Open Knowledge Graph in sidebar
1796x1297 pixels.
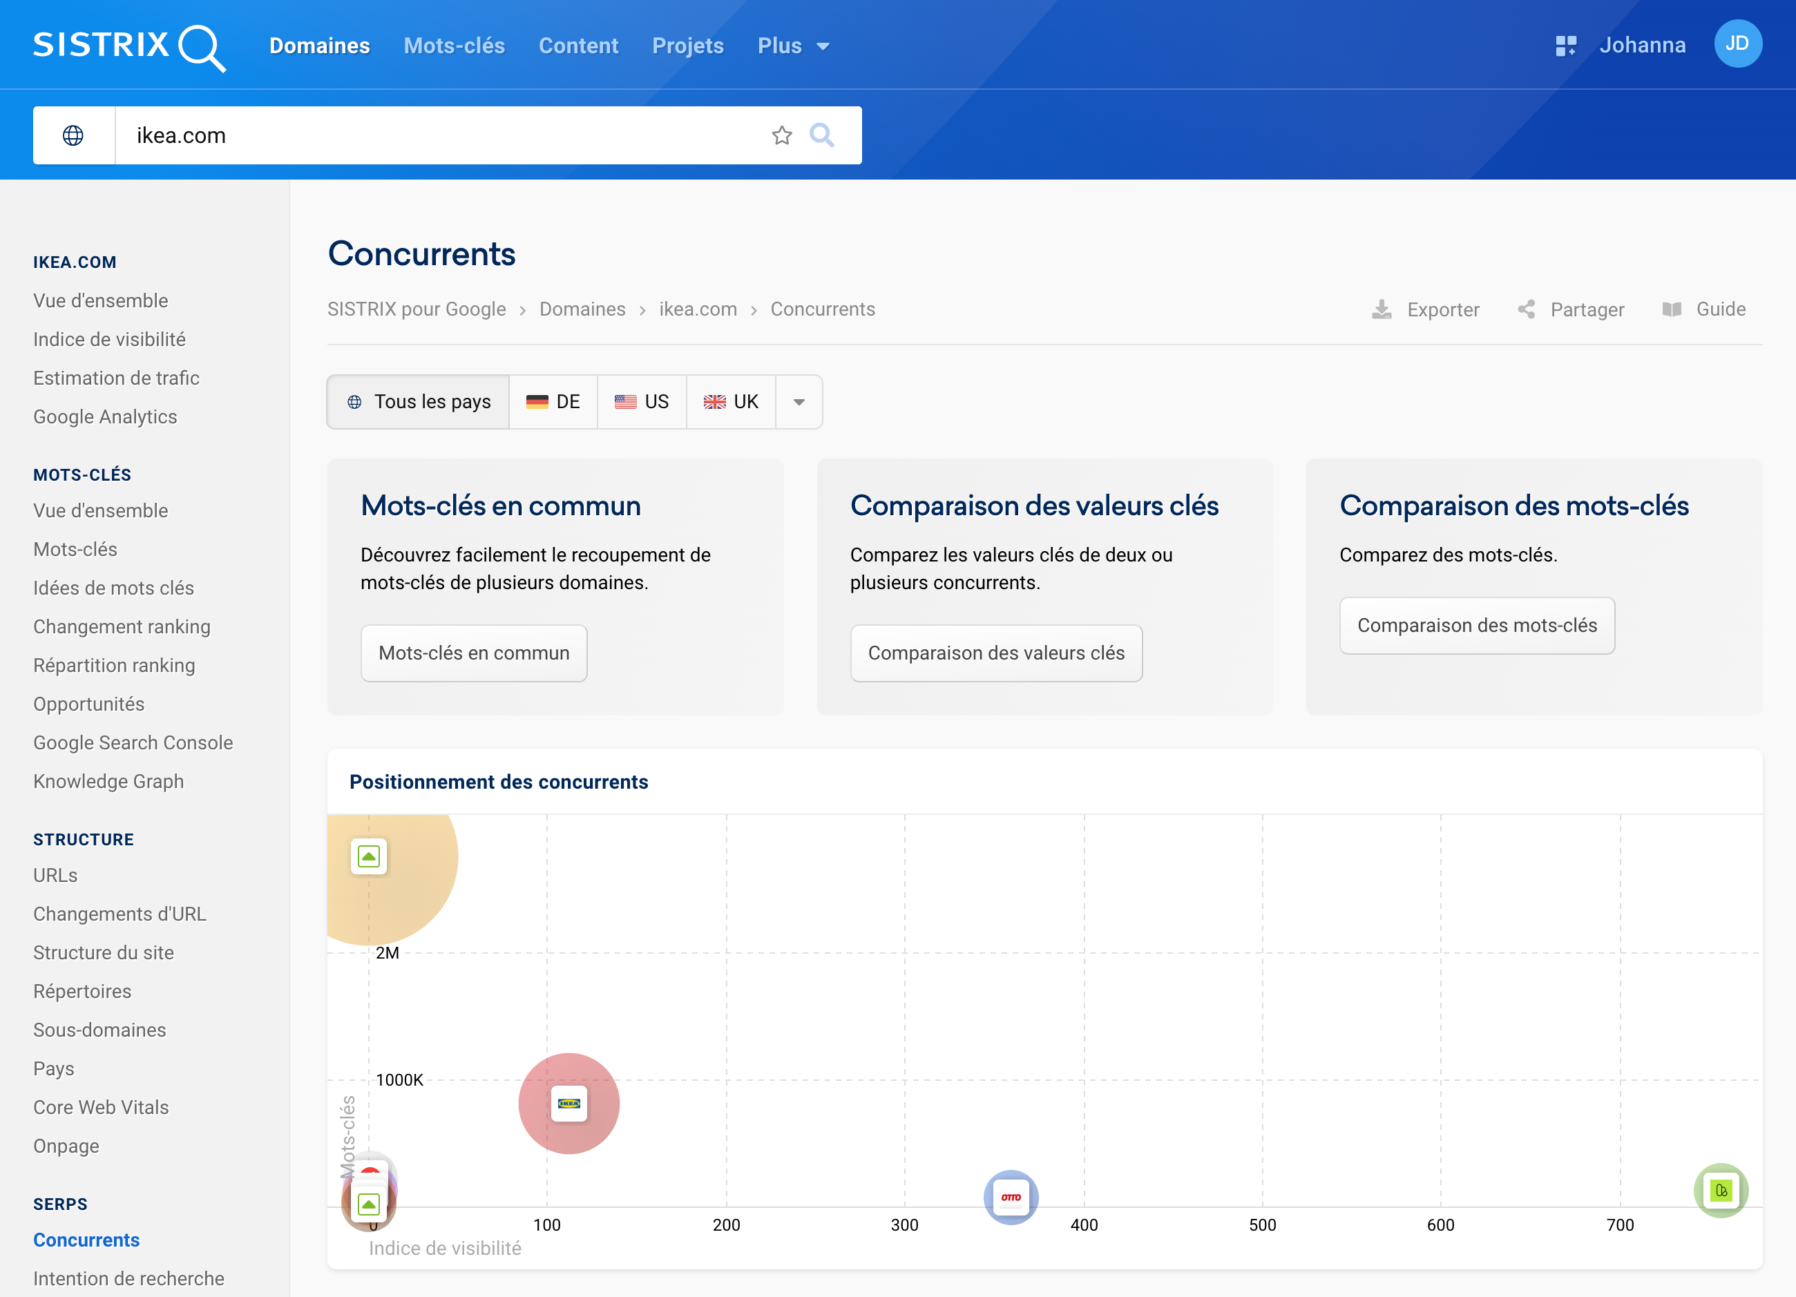coord(108,782)
